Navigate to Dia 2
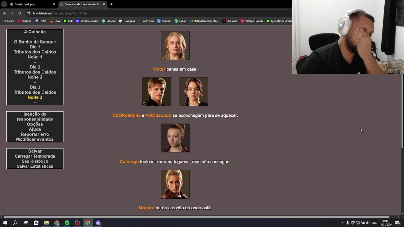This screenshot has width=404, height=227. (35, 67)
